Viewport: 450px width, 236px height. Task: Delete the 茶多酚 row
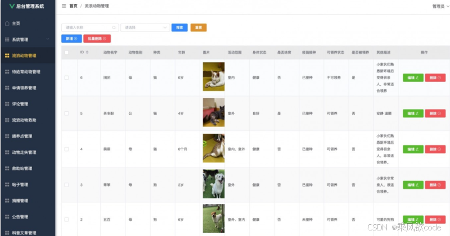pos(435,114)
